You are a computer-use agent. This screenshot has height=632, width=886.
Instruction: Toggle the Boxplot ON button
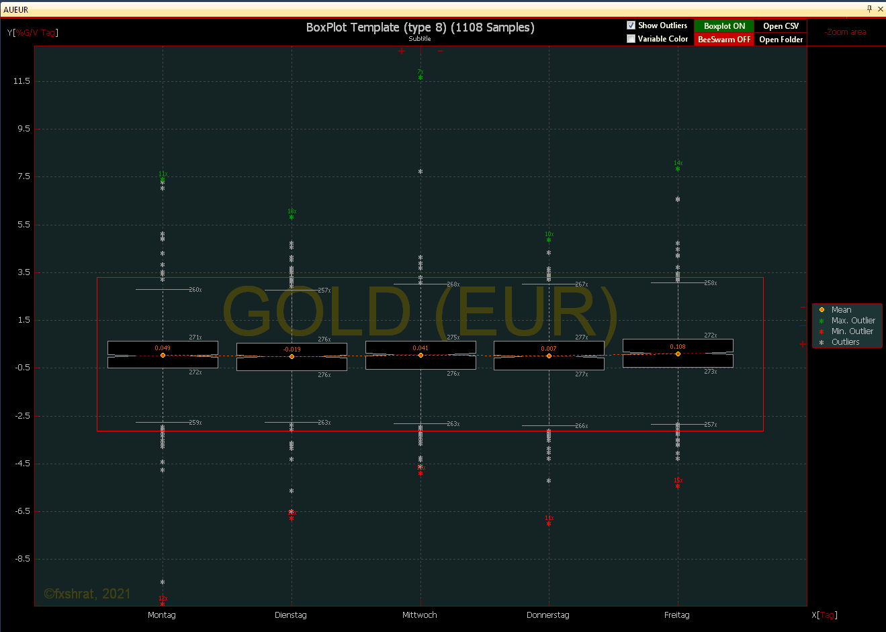pyautogui.click(x=724, y=26)
